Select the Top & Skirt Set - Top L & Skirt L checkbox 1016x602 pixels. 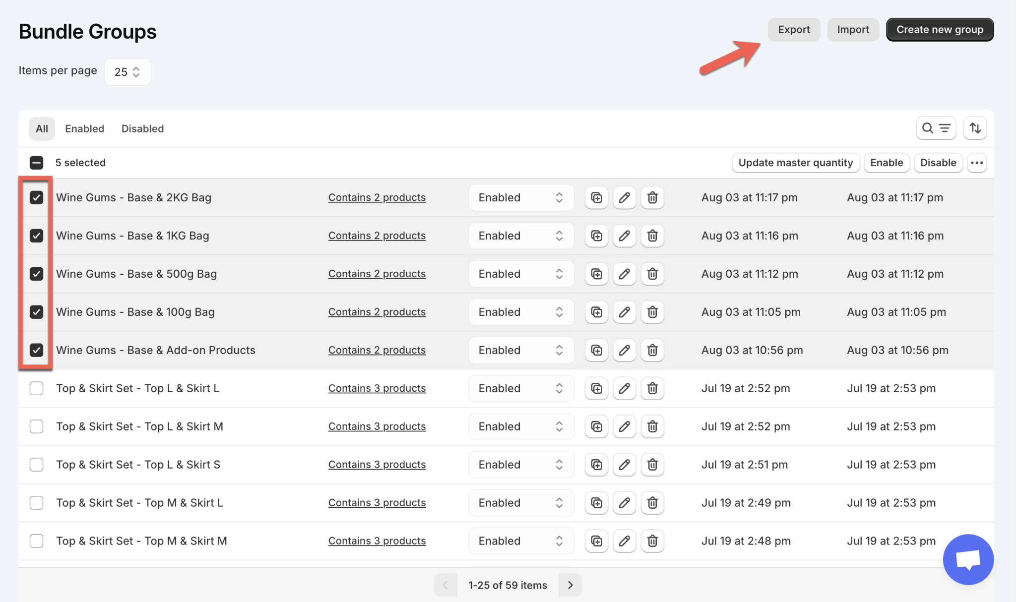[36, 388]
